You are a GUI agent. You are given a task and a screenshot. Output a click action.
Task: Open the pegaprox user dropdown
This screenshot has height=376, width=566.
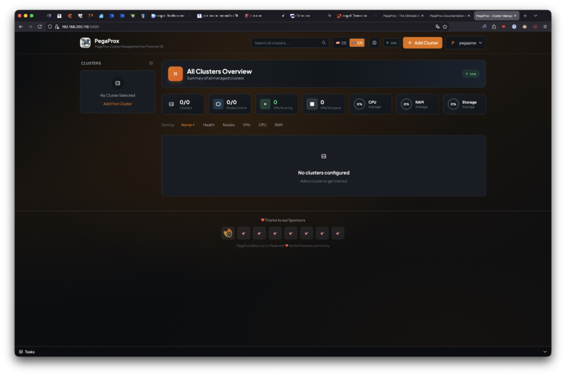tap(465, 43)
